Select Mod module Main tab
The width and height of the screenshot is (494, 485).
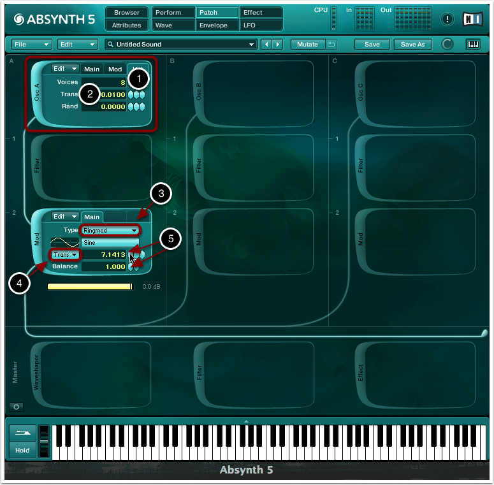click(x=92, y=217)
